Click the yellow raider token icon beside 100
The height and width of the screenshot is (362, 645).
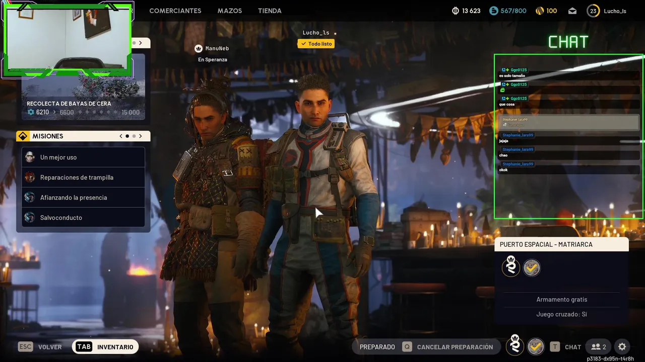click(540, 11)
